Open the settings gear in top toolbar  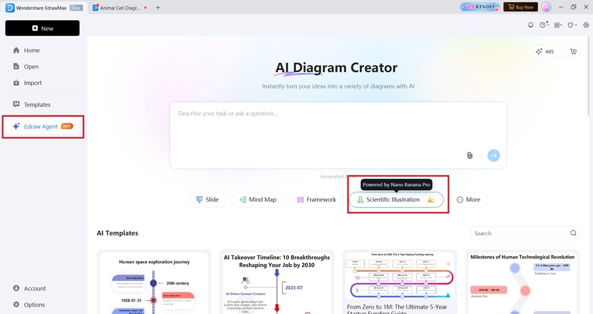pos(586,25)
